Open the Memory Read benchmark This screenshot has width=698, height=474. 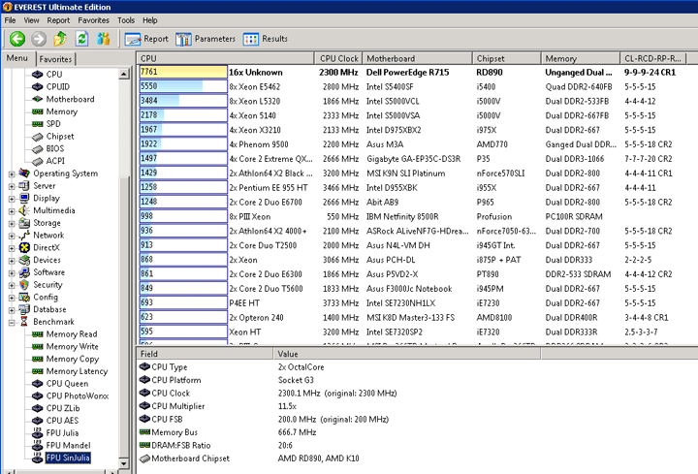click(x=71, y=334)
